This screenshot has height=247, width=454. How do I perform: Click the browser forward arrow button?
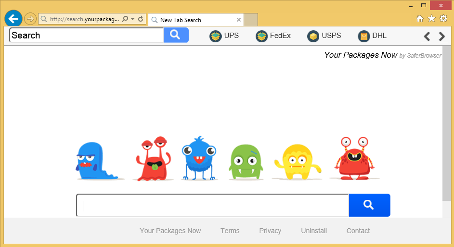point(30,19)
